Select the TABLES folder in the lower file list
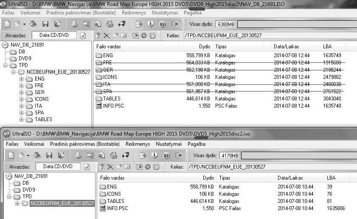357x219 pixels. click(115, 201)
